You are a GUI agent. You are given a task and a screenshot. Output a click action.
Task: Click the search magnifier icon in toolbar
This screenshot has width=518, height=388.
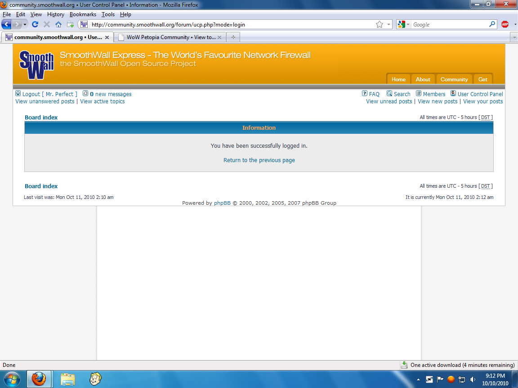492,24
